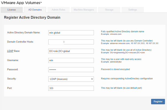Click into the Password field
Screen dimensions: 167x110
point(71,69)
